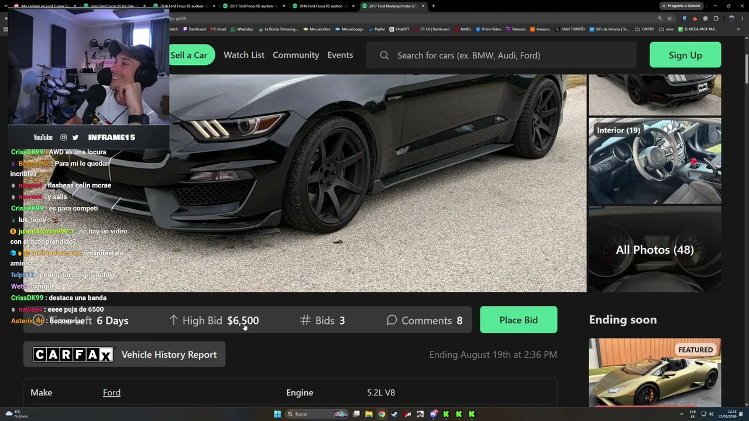
Task: Open the weather widget showing Nublado
Action: click(16, 414)
